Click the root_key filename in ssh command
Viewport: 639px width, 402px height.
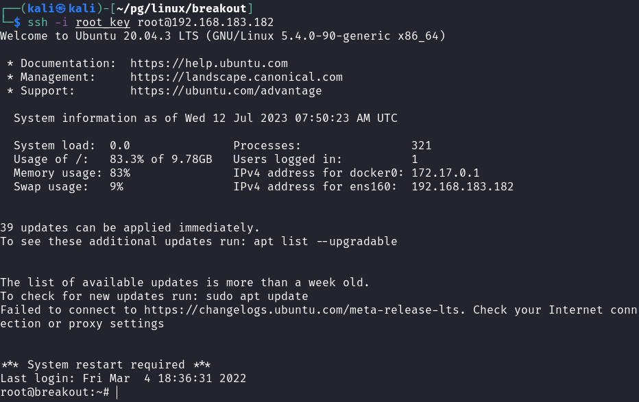pyautogui.click(x=103, y=22)
